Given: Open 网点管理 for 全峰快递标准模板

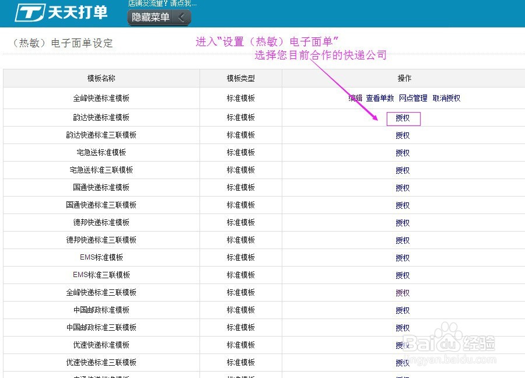Looking at the screenshot, I should [413, 98].
